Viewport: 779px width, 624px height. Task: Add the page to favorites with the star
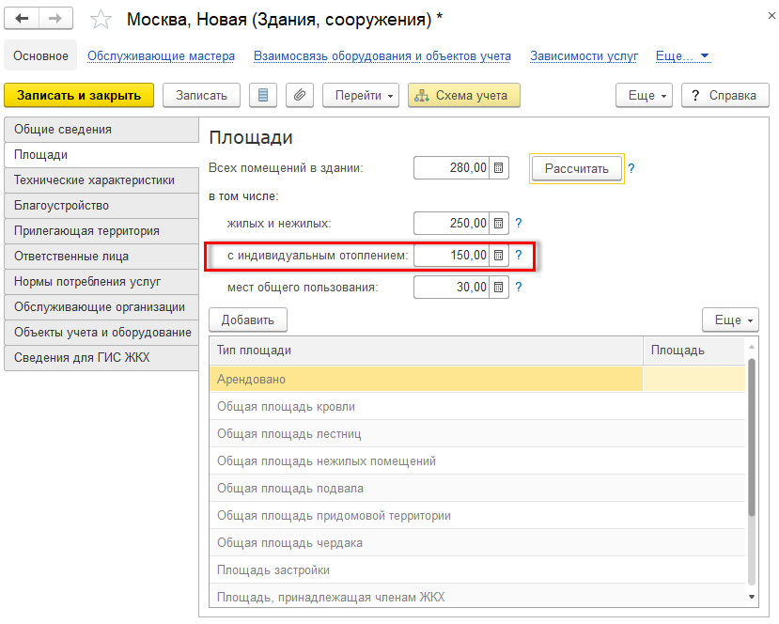100,20
